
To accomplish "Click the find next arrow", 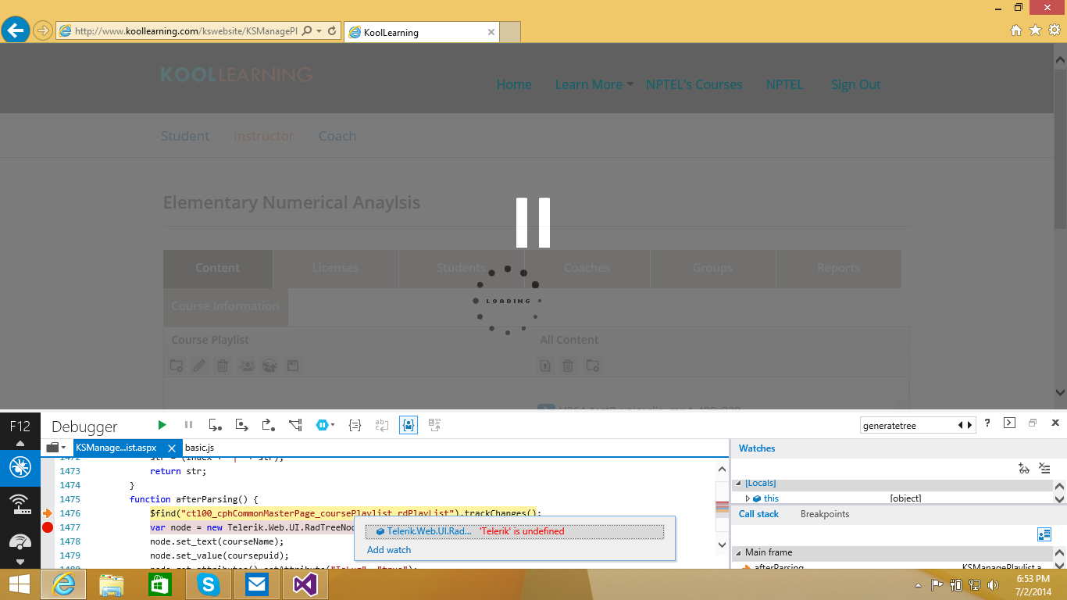I will coord(970,425).
